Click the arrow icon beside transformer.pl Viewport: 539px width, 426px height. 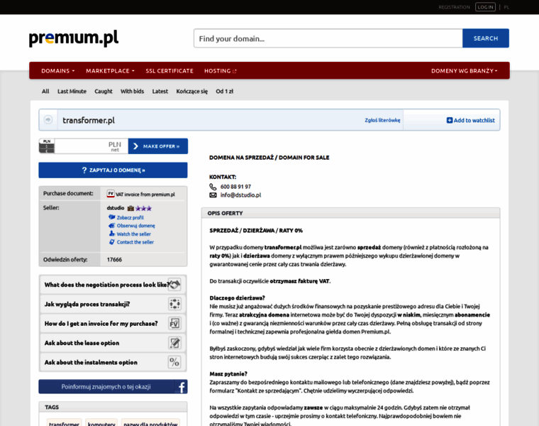[x=48, y=120]
